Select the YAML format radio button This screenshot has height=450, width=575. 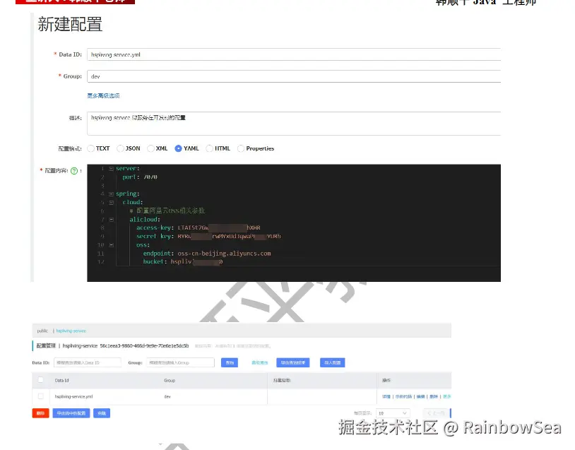pyautogui.click(x=178, y=148)
